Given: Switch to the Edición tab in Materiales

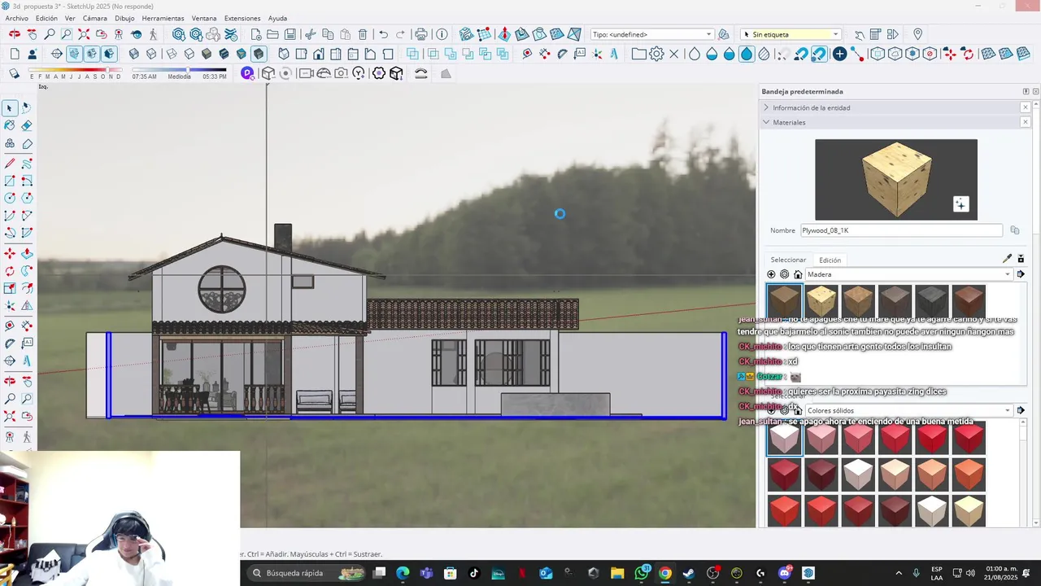Looking at the screenshot, I should point(830,260).
